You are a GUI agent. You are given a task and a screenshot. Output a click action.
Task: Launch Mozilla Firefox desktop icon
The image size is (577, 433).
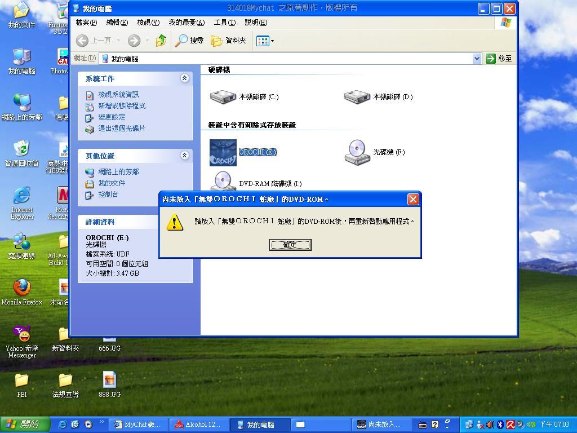(22, 293)
